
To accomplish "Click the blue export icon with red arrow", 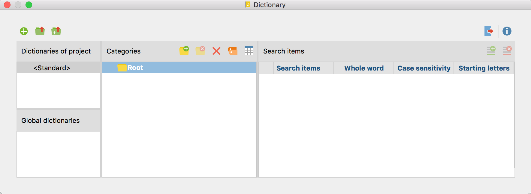I will coord(489,31).
